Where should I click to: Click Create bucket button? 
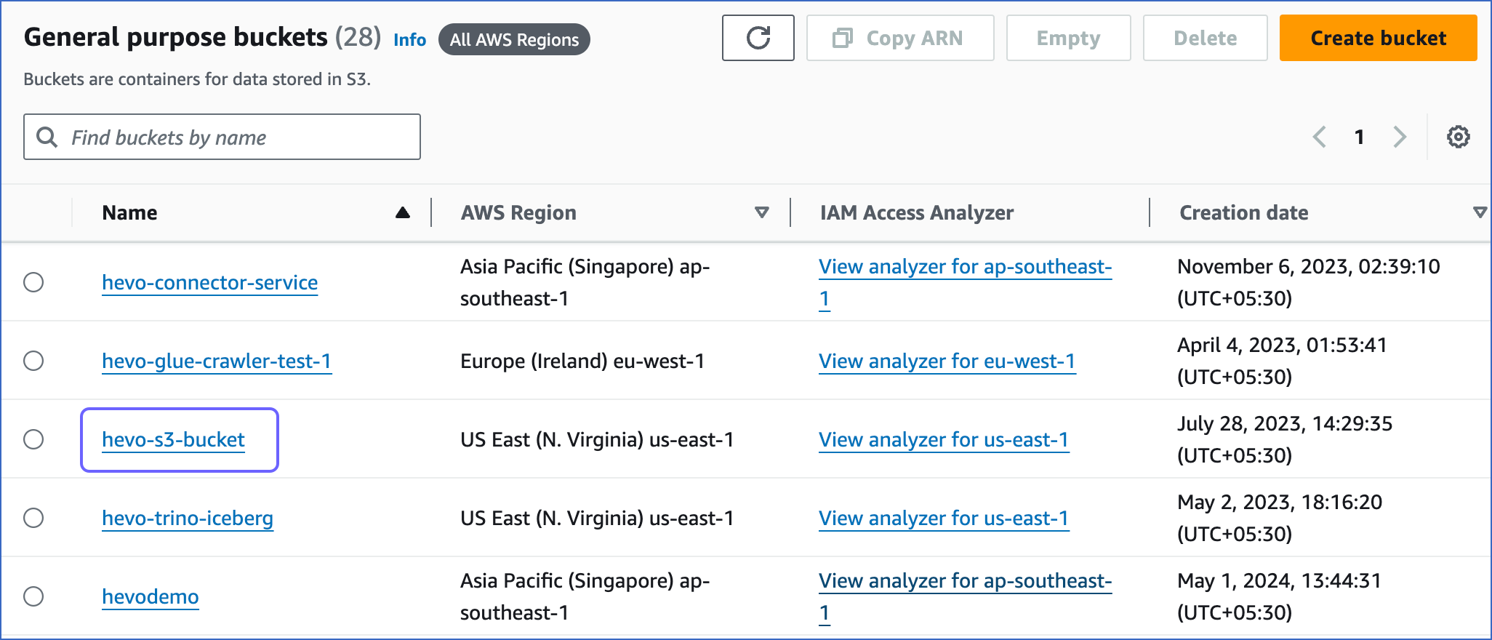1379,38
